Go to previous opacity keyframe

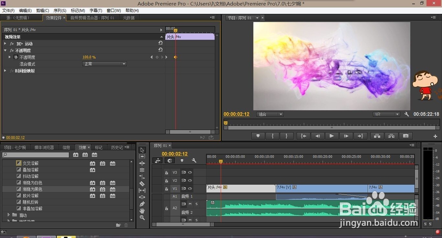click(152, 57)
